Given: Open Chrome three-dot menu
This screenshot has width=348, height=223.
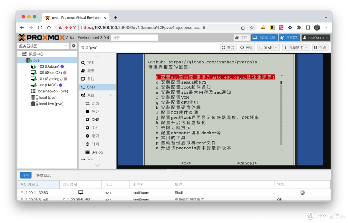Looking at the screenshot, I should click(326, 27).
